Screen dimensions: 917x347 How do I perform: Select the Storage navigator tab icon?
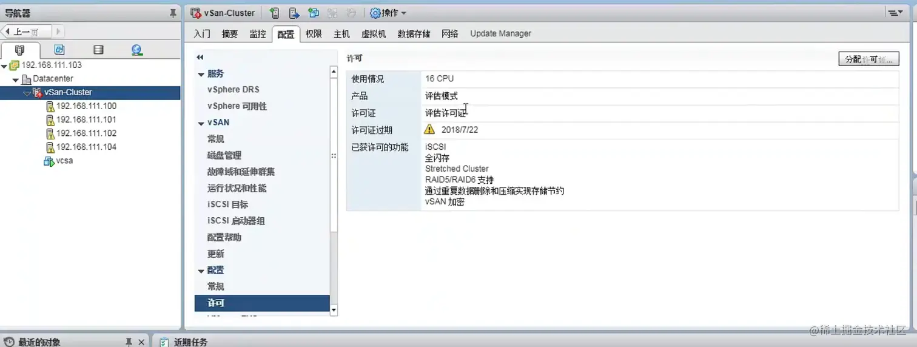tap(98, 50)
